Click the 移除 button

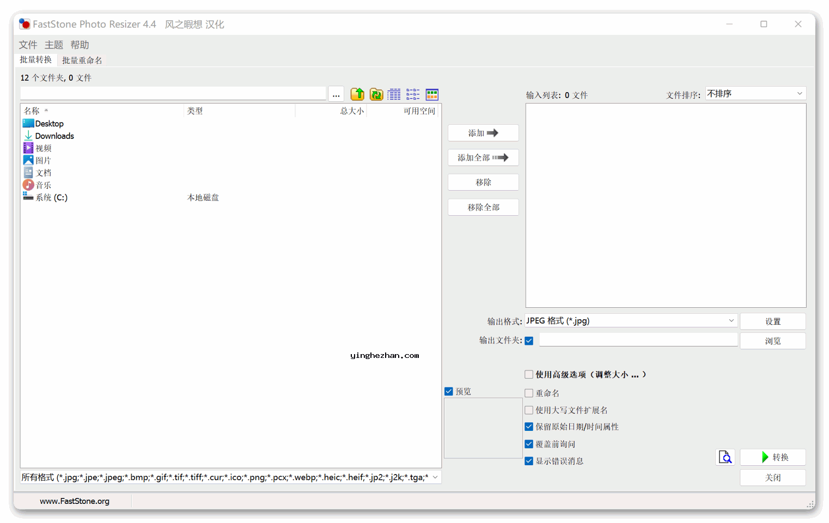[x=483, y=183]
